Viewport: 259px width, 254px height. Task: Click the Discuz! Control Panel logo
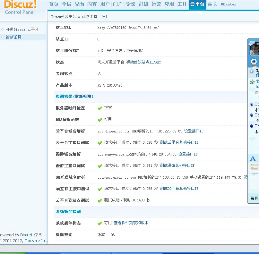point(21,8)
